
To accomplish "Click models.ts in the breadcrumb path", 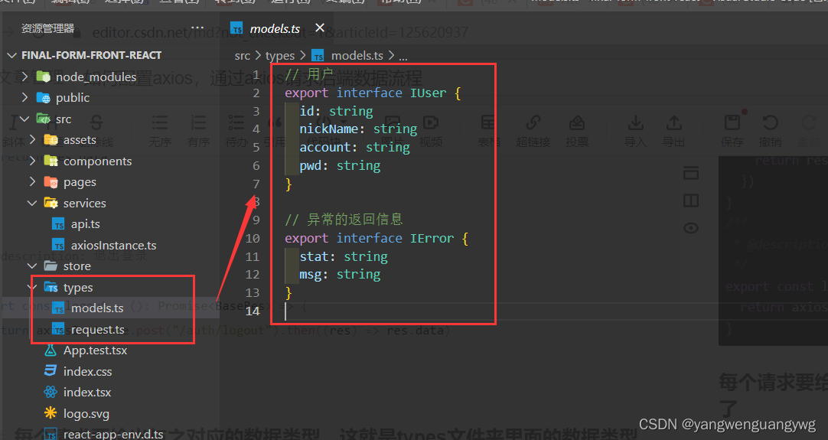I will (357, 55).
